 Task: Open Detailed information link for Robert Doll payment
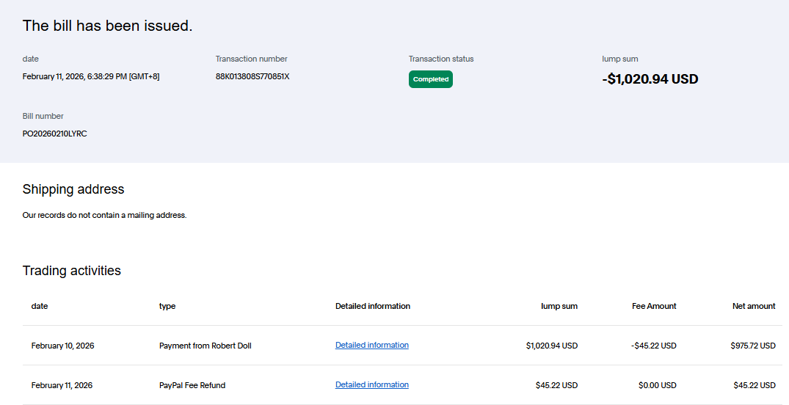(371, 345)
